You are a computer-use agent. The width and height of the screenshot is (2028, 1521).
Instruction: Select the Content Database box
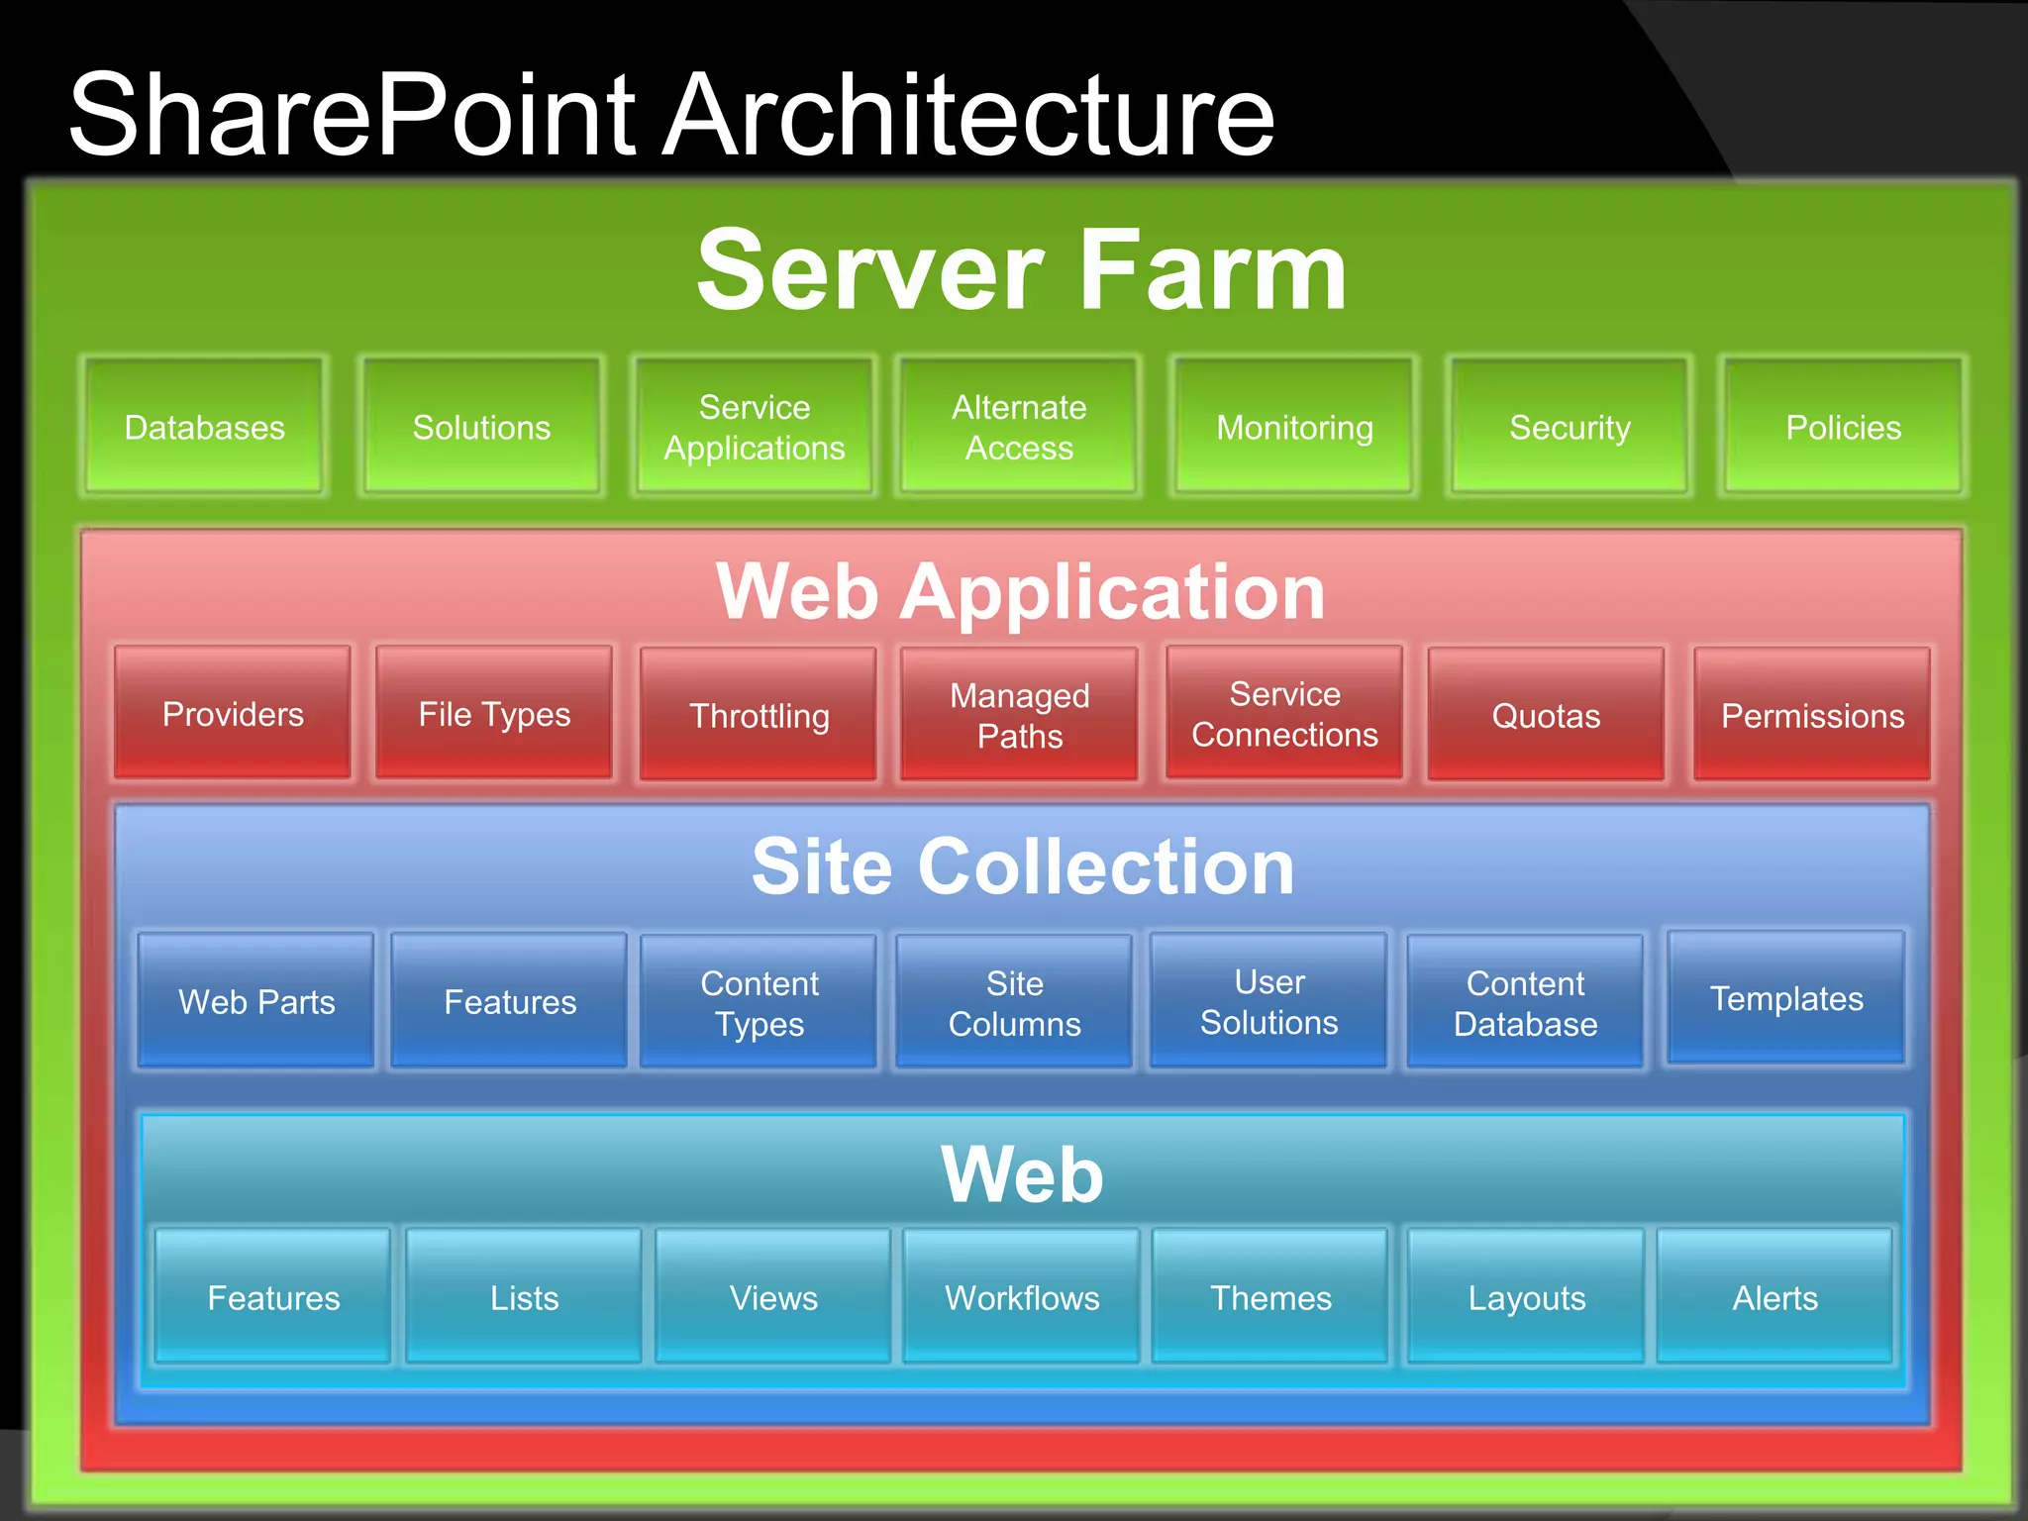(x=1525, y=1001)
